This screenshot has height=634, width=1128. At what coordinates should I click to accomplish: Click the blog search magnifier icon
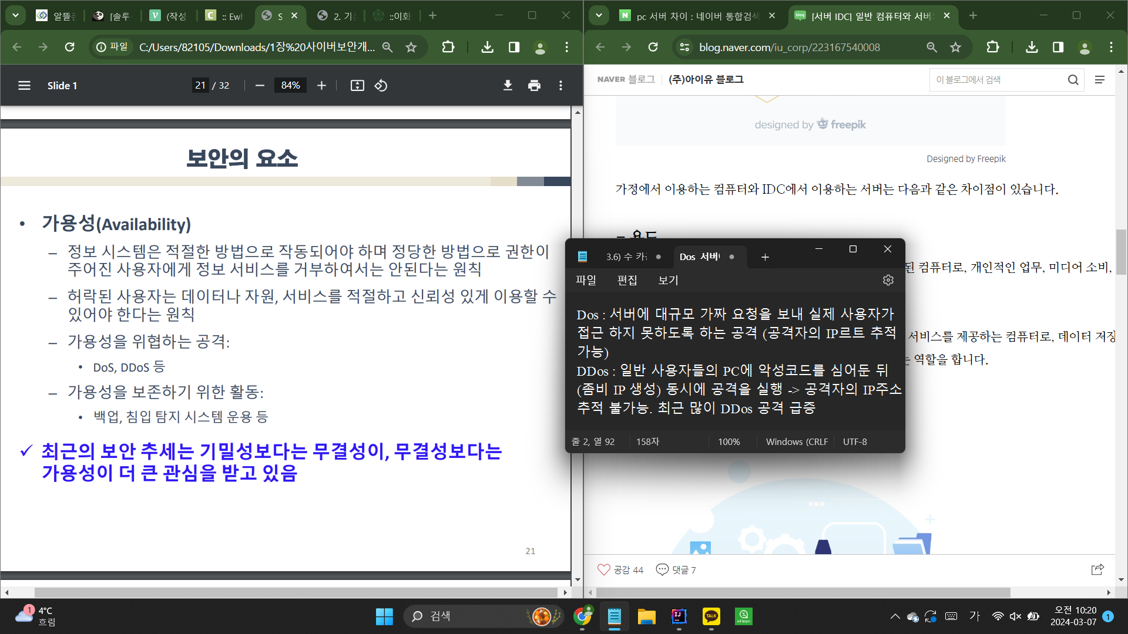pos(1073,80)
